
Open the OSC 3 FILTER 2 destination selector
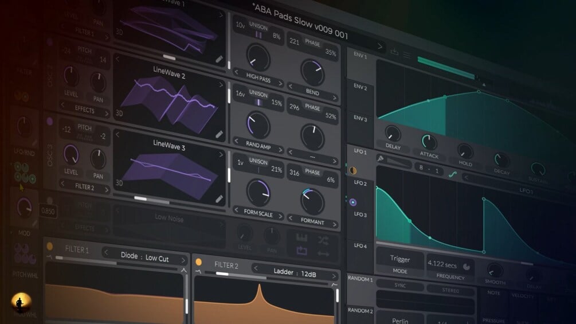[84, 186]
